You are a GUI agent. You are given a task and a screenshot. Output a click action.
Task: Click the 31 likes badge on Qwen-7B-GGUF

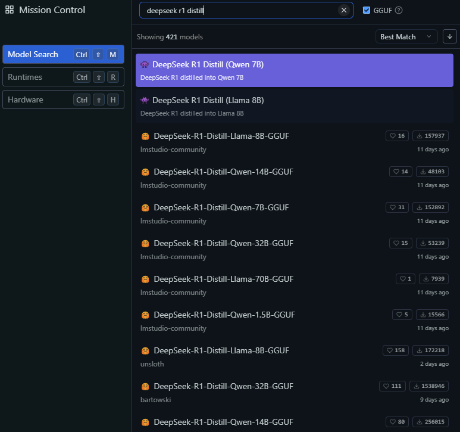tap(397, 207)
